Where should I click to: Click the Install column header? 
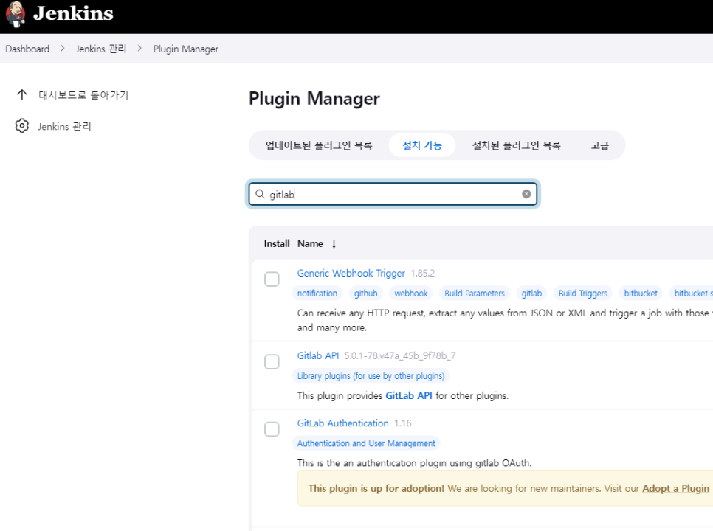pos(277,244)
